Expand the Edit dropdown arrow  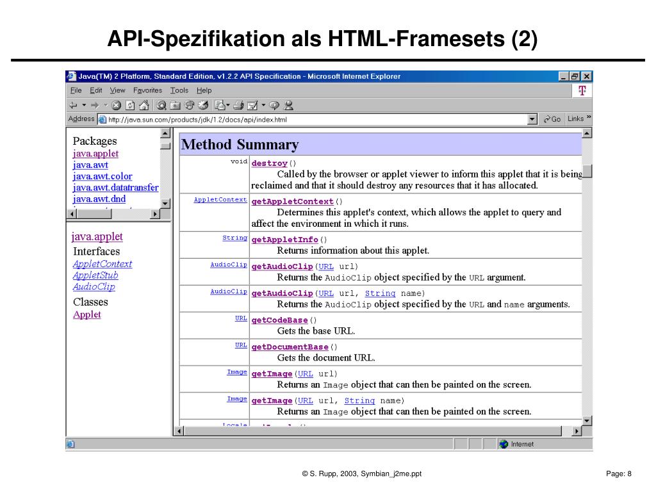coord(263,105)
